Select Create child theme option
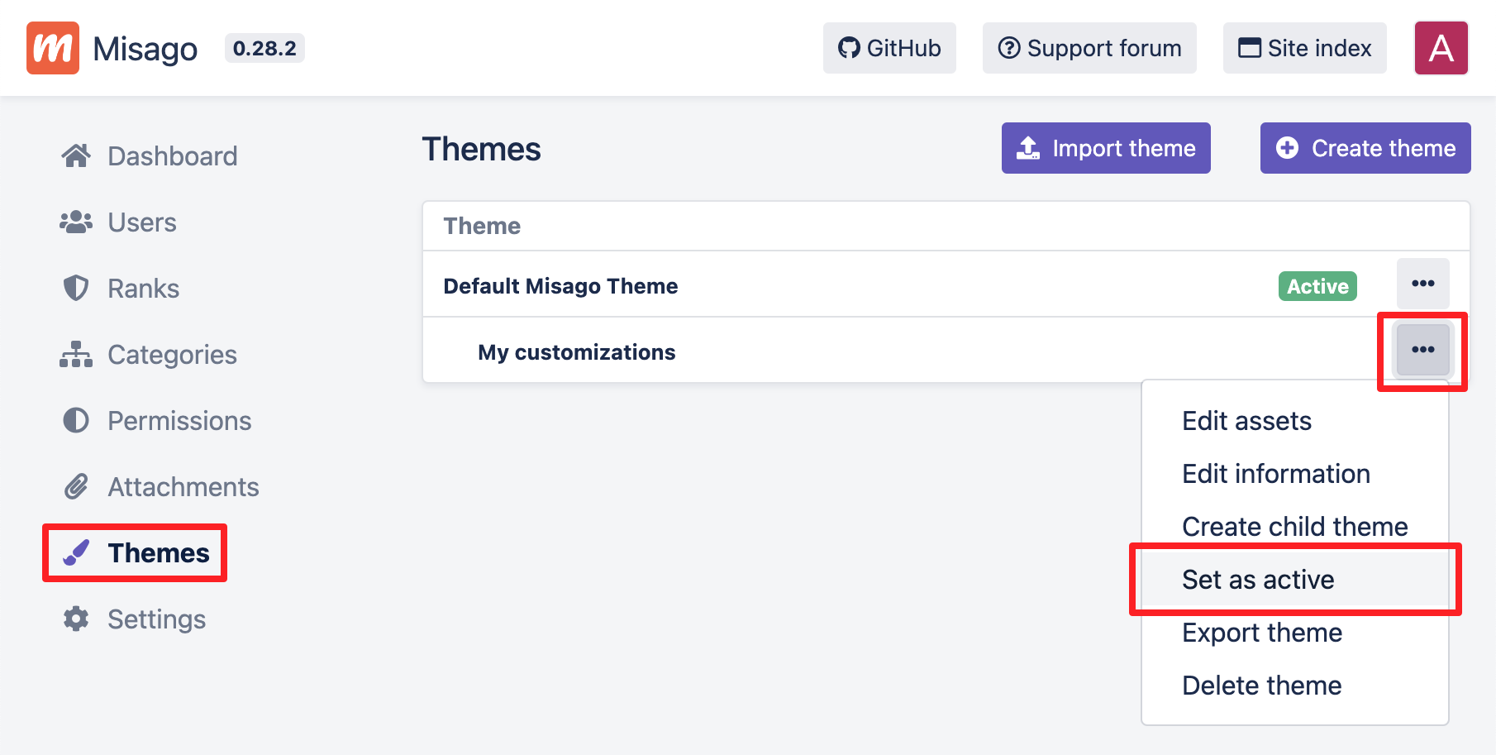 coord(1294,527)
